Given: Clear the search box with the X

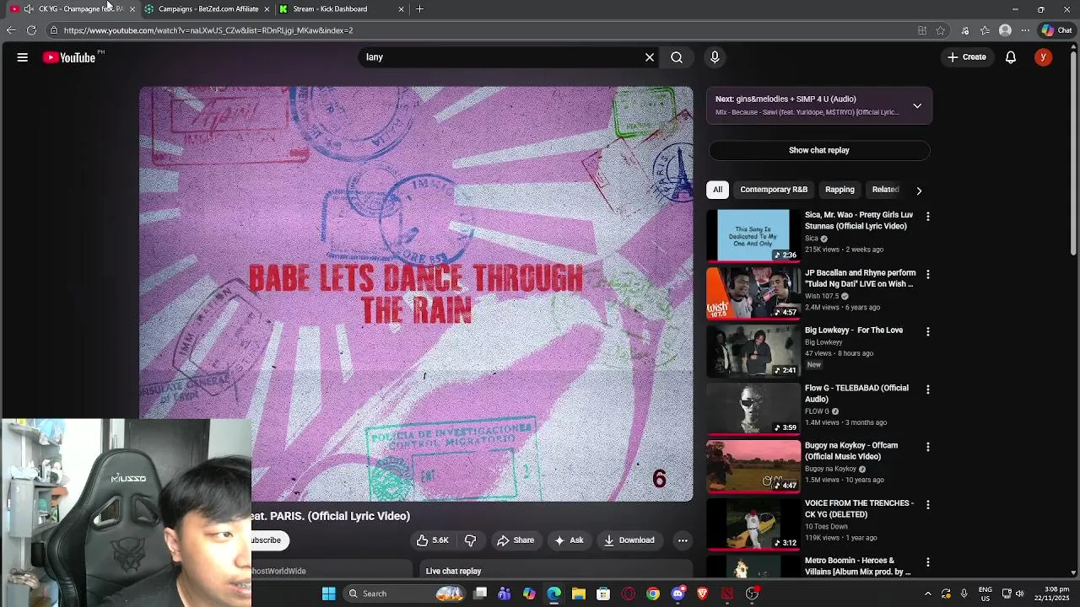Looking at the screenshot, I should (x=650, y=57).
